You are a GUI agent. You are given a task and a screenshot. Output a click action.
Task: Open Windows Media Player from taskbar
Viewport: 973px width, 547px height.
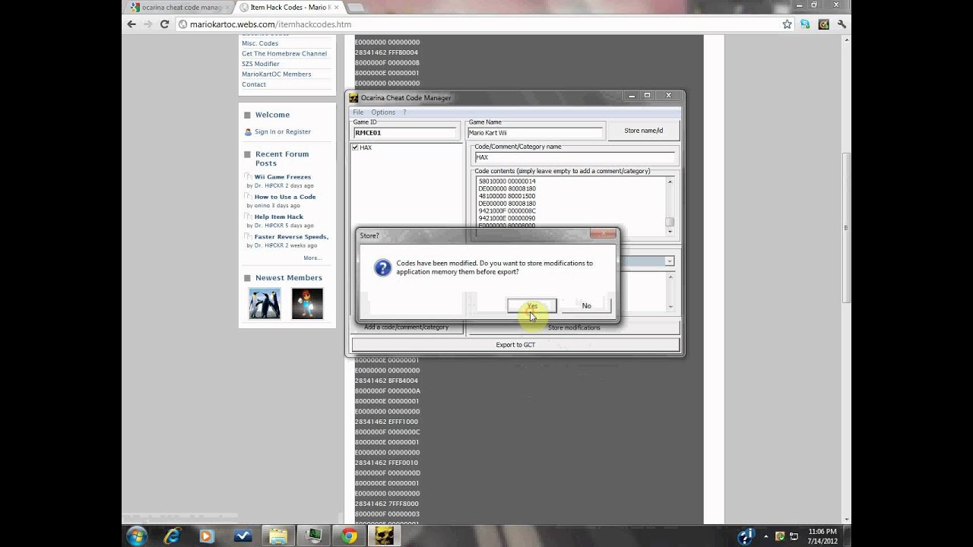point(207,536)
